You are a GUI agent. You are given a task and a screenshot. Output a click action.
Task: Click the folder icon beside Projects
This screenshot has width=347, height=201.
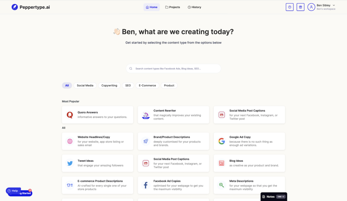[167, 7]
